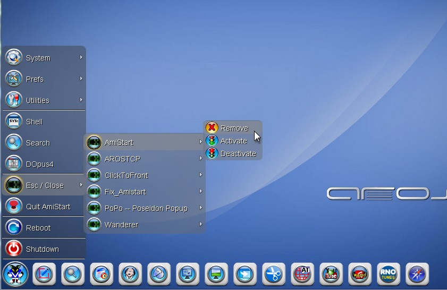Image resolution: width=447 pixels, height=290 pixels.
Task: Expand the PoPo -- Poseidon Popup submenu arrow
Action: [201, 208]
